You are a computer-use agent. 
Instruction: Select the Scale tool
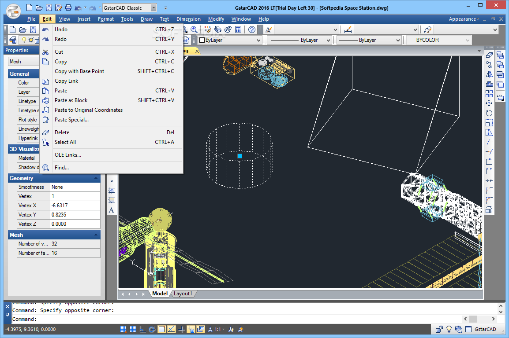pyautogui.click(x=489, y=123)
